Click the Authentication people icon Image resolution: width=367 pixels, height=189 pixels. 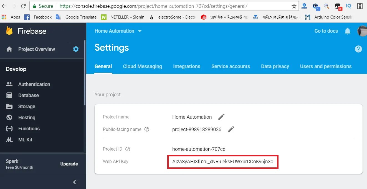pyautogui.click(x=9, y=84)
